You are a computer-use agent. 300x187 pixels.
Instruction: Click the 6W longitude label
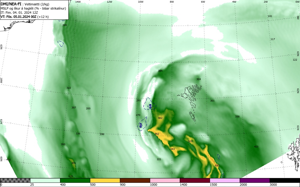point(203,2)
